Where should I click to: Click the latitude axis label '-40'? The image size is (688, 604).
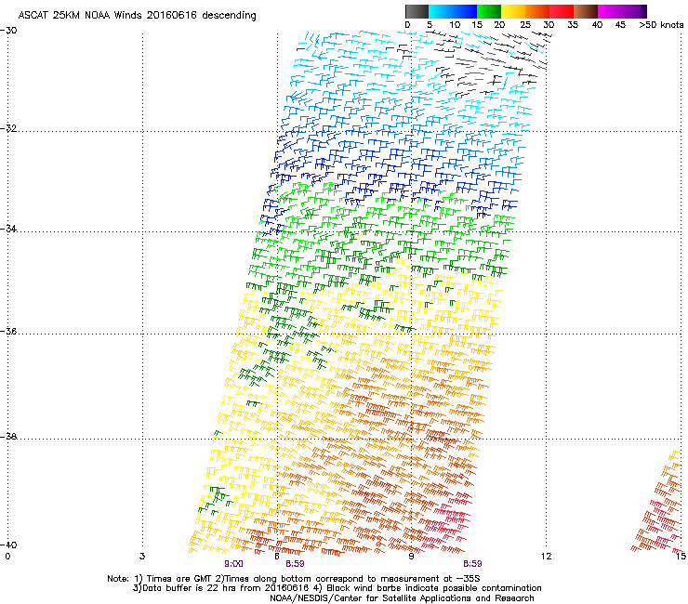8,545
